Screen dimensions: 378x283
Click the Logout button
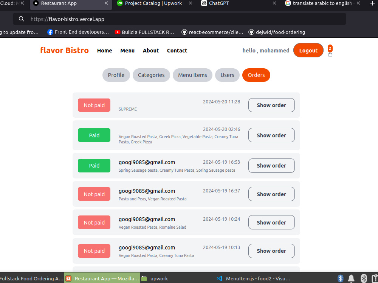(x=308, y=50)
